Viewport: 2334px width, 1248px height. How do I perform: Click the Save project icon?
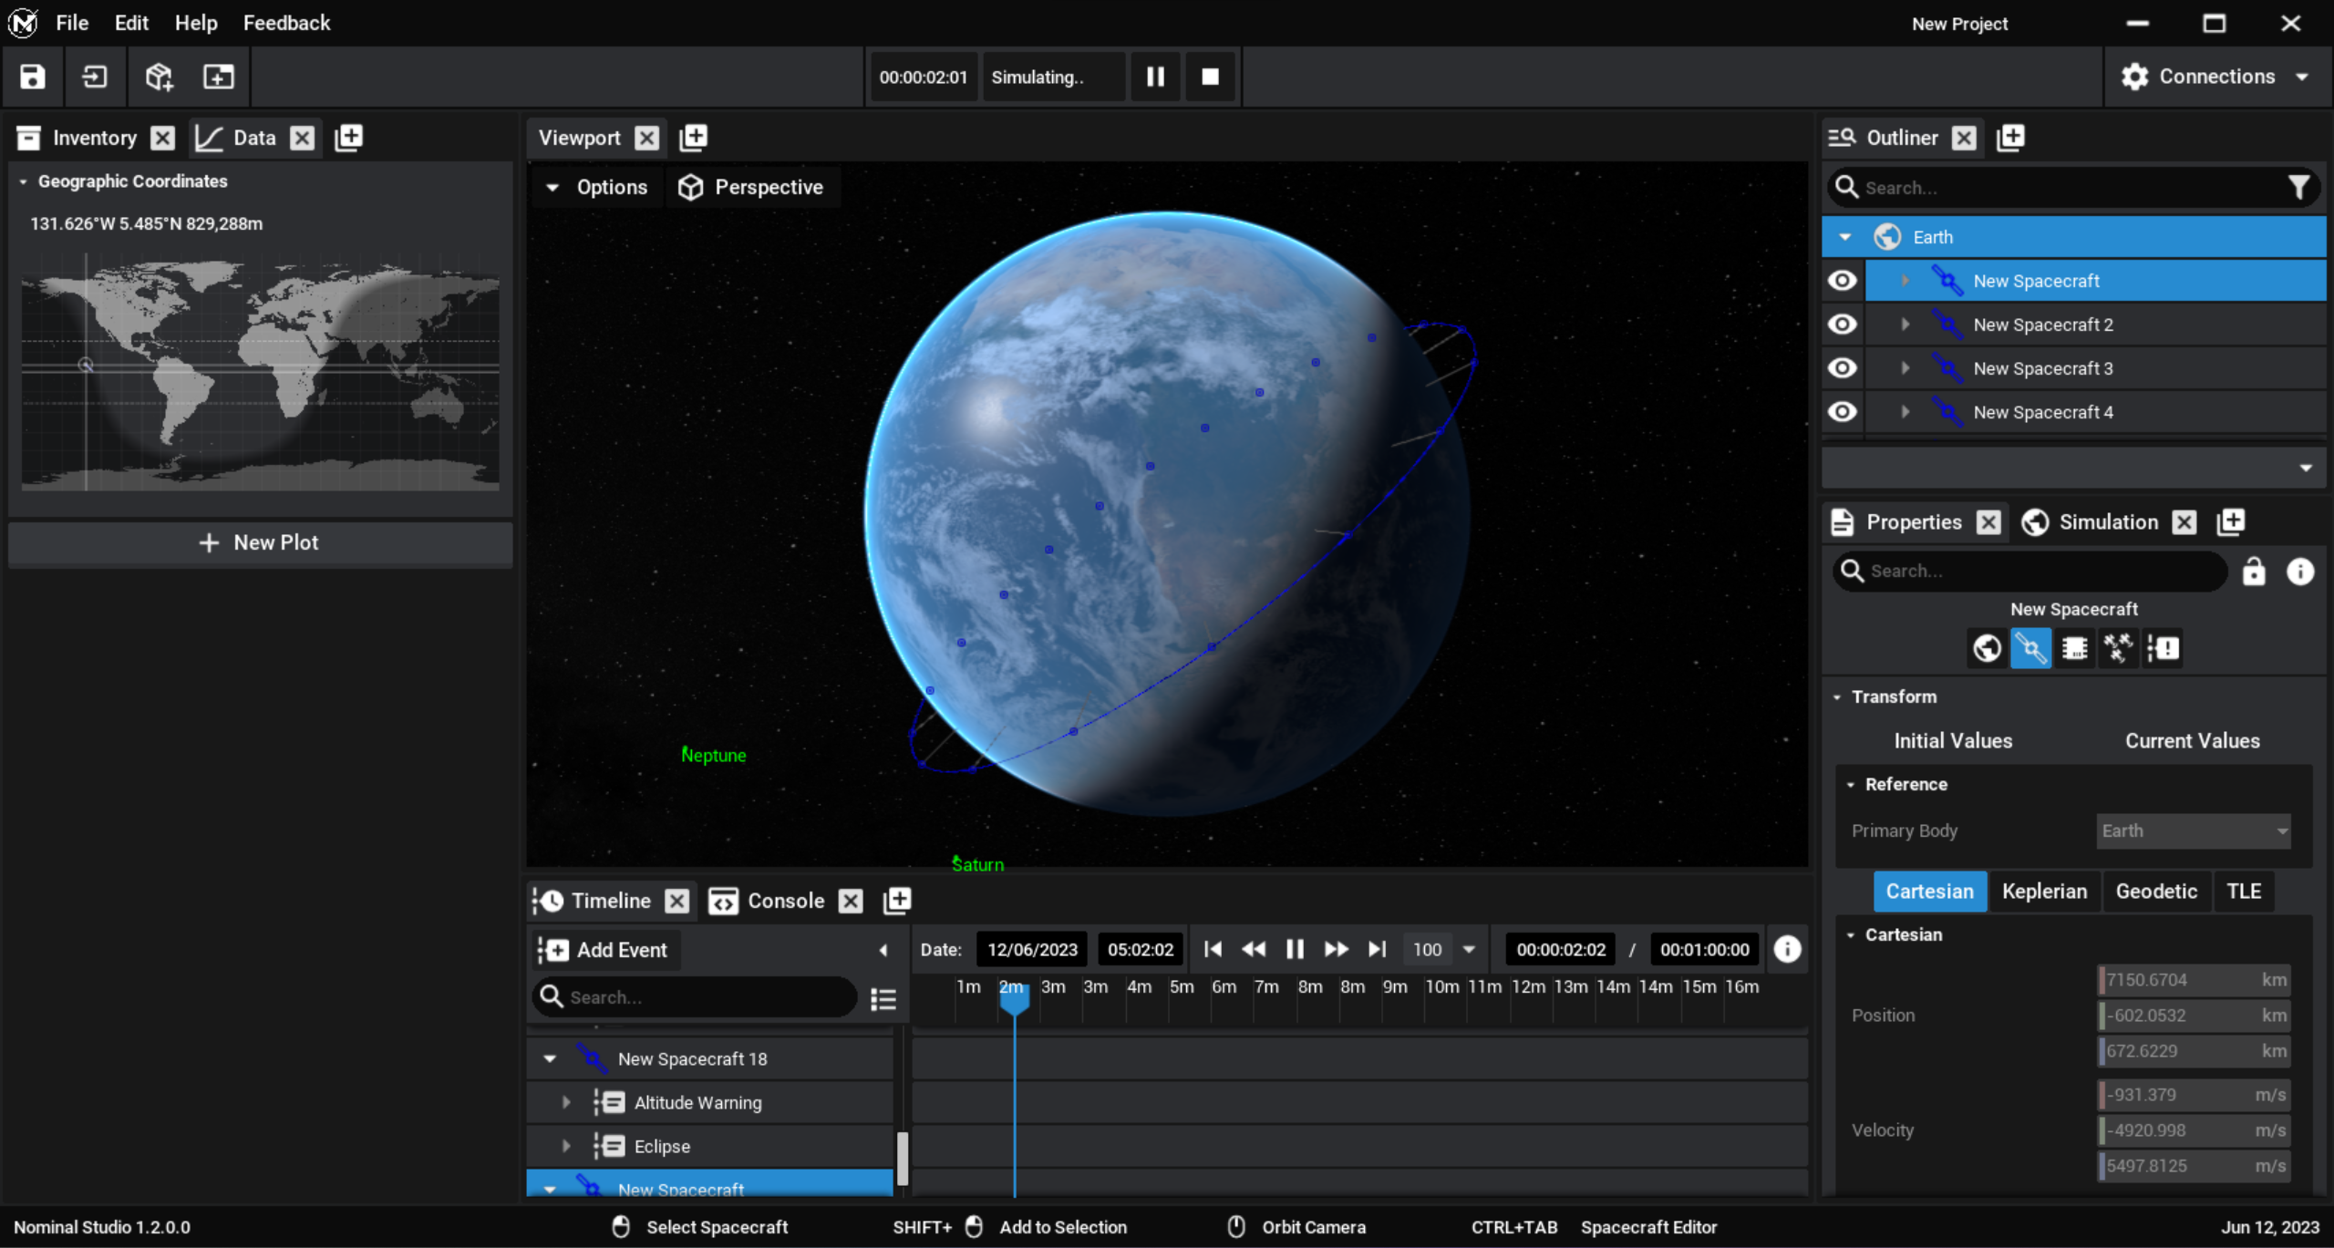33,77
